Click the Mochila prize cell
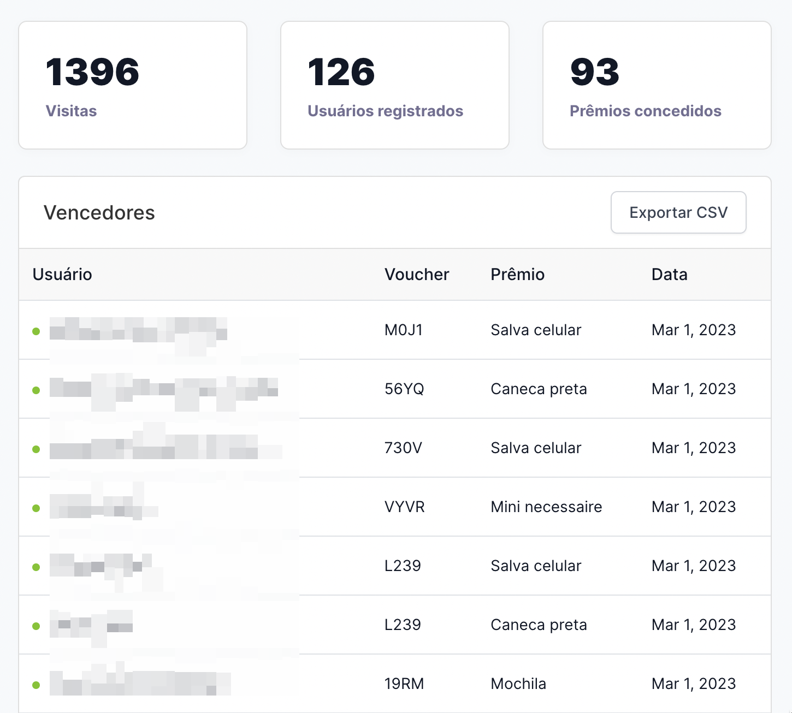The image size is (792, 713). pos(518,684)
